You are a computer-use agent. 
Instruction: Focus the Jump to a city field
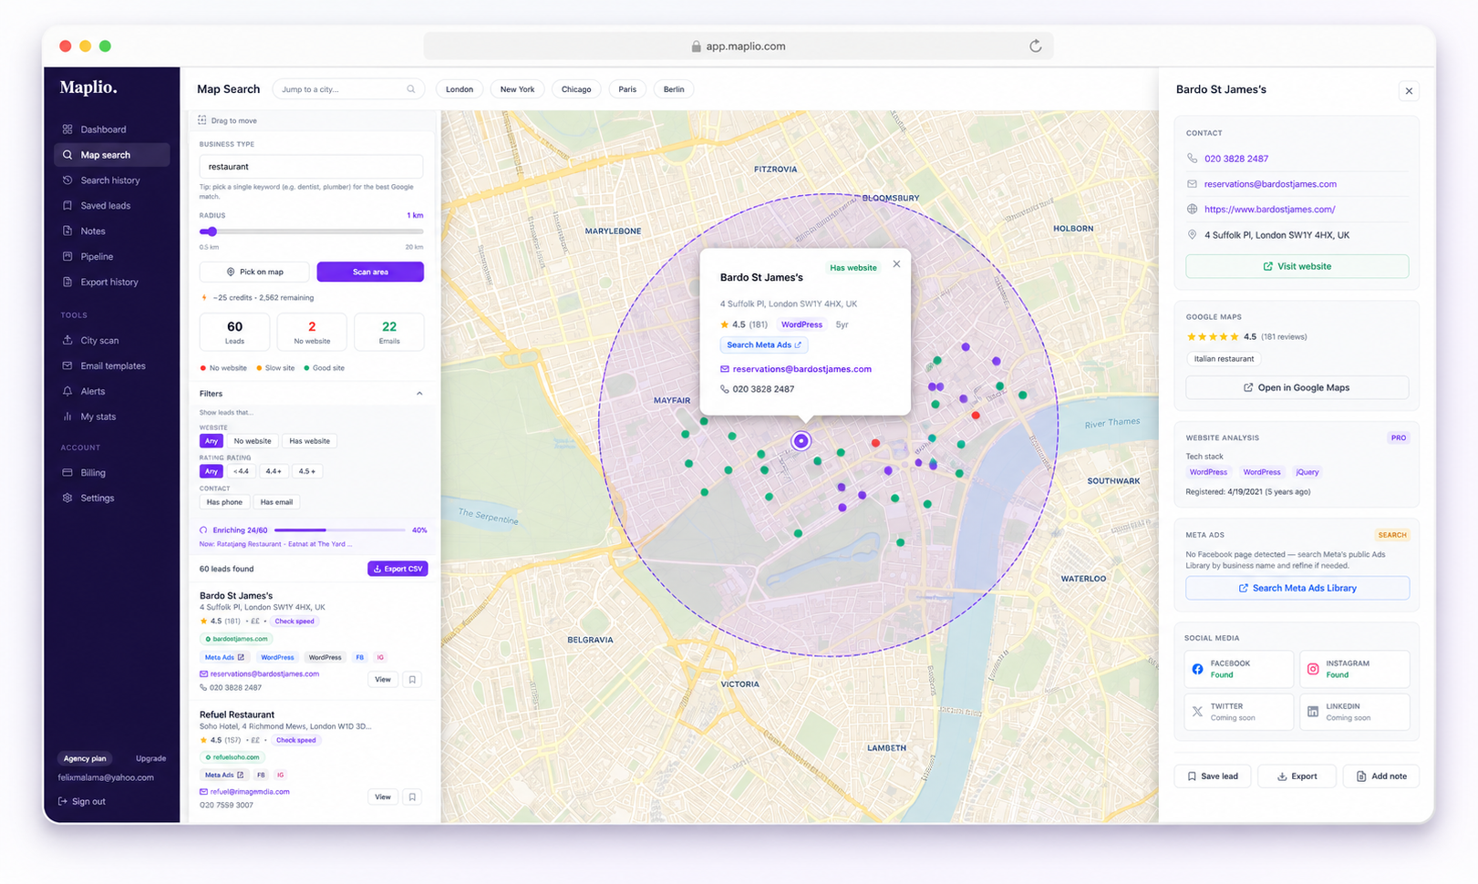[349, 89]
